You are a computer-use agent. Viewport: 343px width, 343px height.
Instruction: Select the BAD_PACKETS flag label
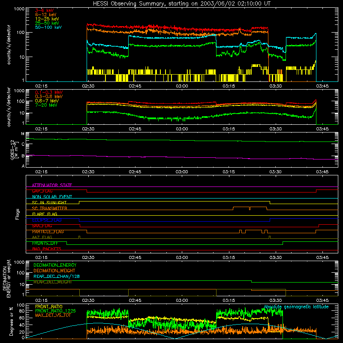coord(47,249)
